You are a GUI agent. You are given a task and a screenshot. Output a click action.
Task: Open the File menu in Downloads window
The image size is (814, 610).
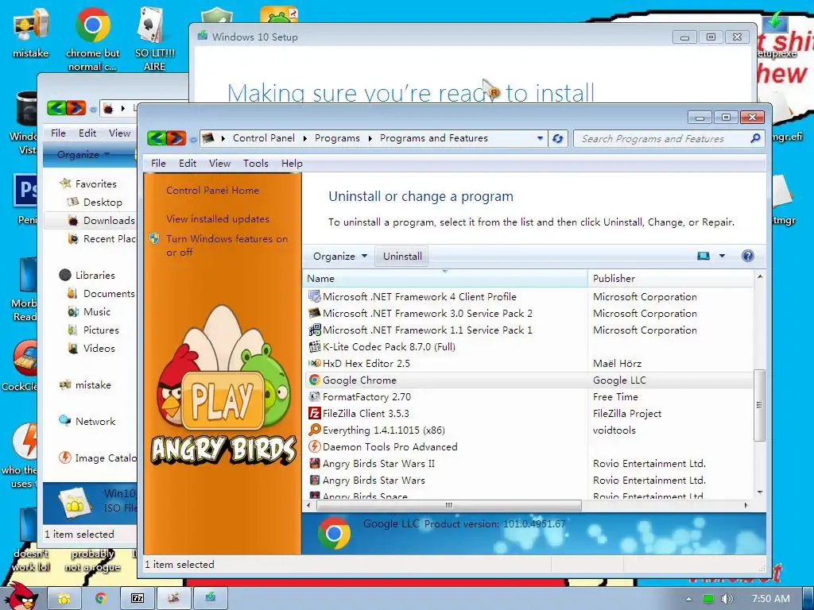click(58, 133)
